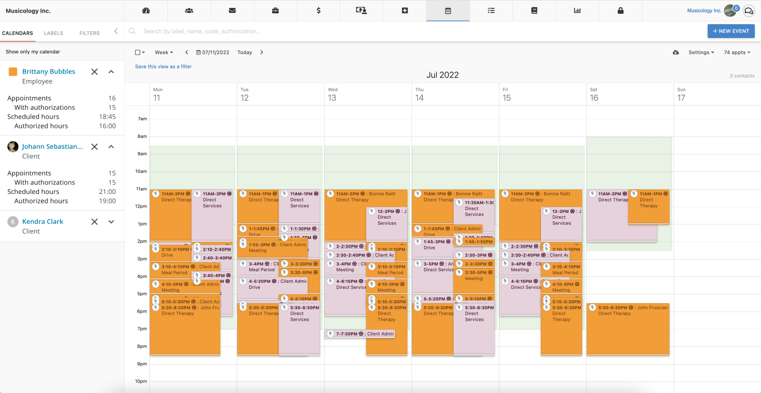Click Brittany Bubbles orange color swatch
The height and width of the screenshot is (393, 761).
pos(13,72)
